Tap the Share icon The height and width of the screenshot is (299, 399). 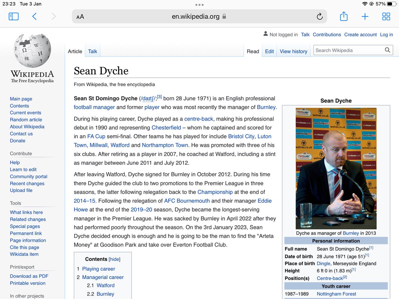pos(344,16)
